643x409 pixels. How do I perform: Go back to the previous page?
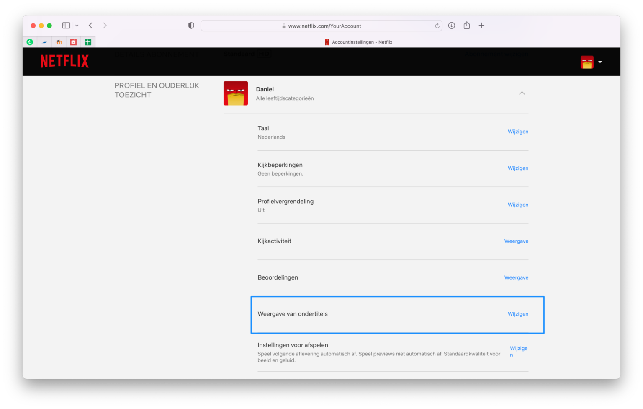pyautogui.click(x=90, y=26)
